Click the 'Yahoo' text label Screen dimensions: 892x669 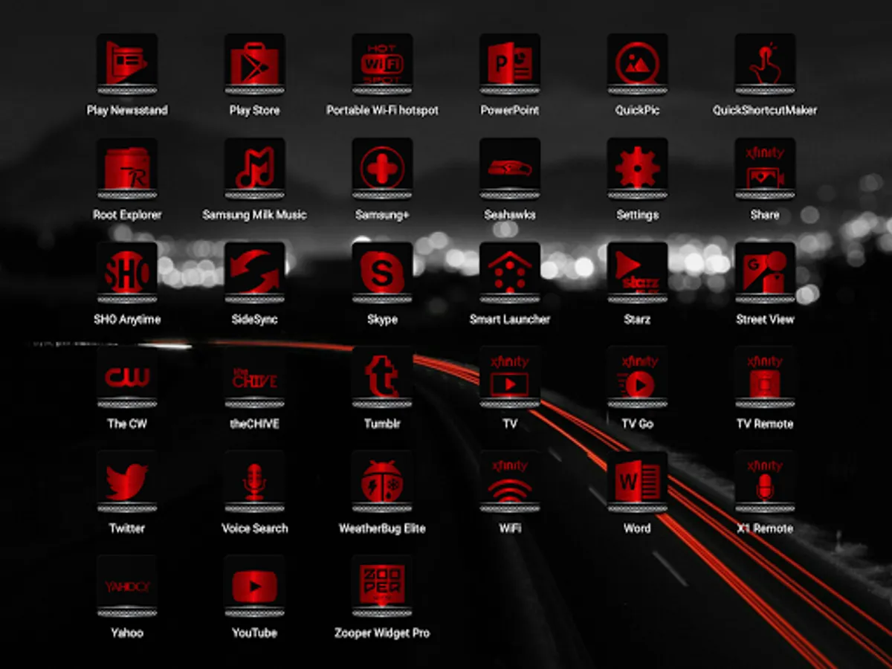point(127,633)
